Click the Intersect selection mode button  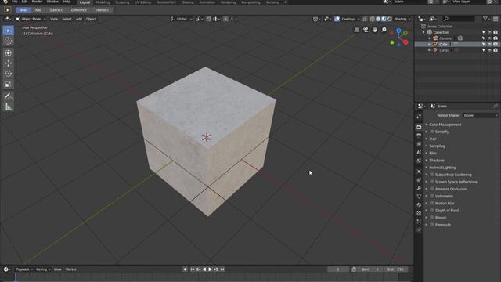click(x=102, y=10)
